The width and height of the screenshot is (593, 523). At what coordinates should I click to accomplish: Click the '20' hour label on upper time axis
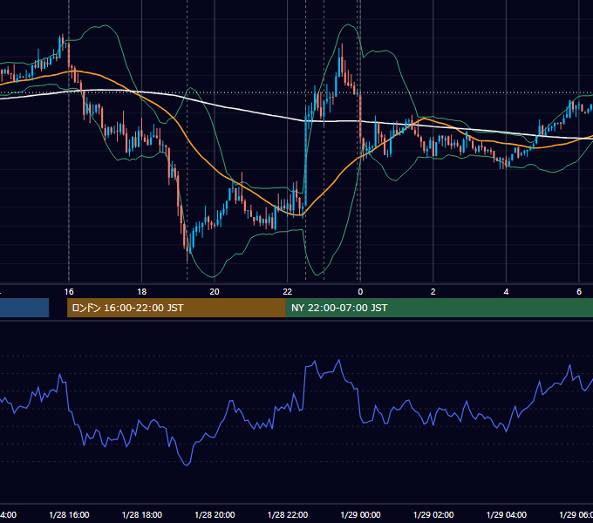215,292
